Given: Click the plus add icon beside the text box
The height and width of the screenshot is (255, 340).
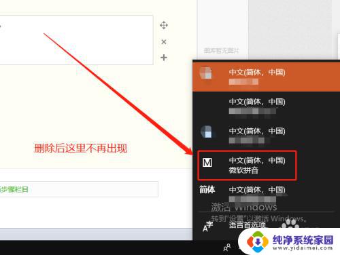Looking at the screenshot, I should coord(164,58).
